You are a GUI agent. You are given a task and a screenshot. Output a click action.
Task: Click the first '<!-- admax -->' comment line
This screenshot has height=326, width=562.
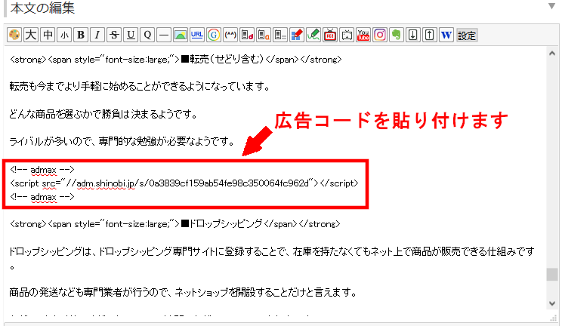tap(42, 170)
